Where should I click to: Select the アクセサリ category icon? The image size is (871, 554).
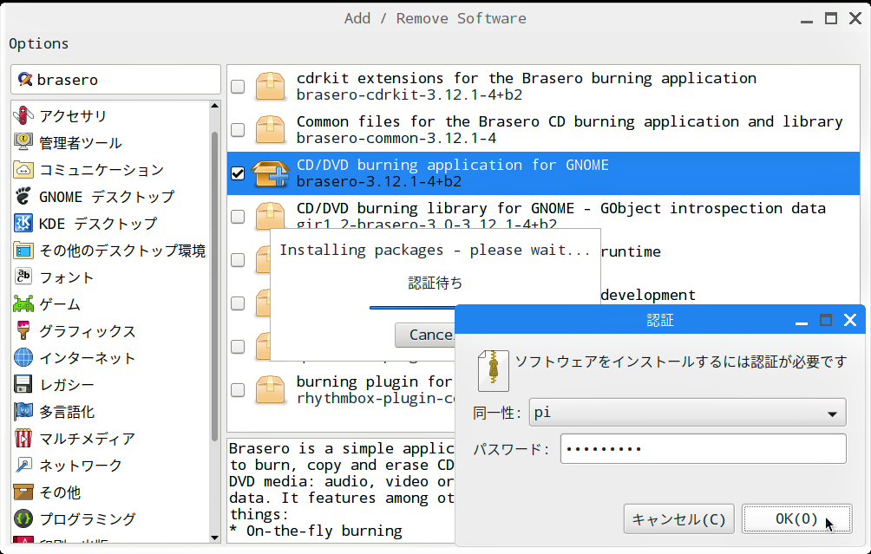tap(23, 115)
